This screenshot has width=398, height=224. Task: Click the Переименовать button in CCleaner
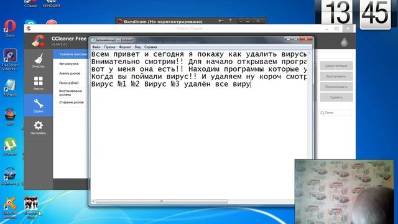[x=336, y=86]
